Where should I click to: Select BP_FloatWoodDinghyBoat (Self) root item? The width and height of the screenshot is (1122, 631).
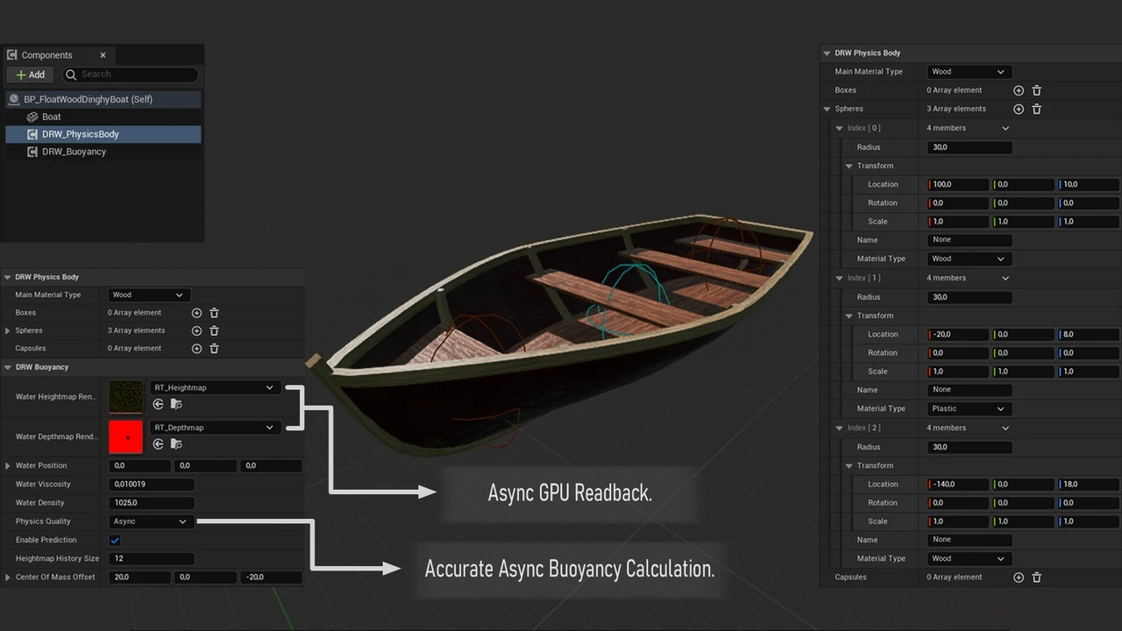[88, 99]
